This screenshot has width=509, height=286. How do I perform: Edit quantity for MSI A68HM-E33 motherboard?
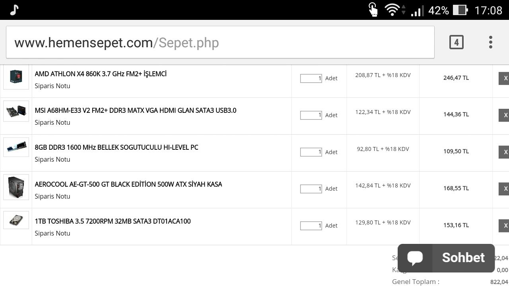click(311, 115)
